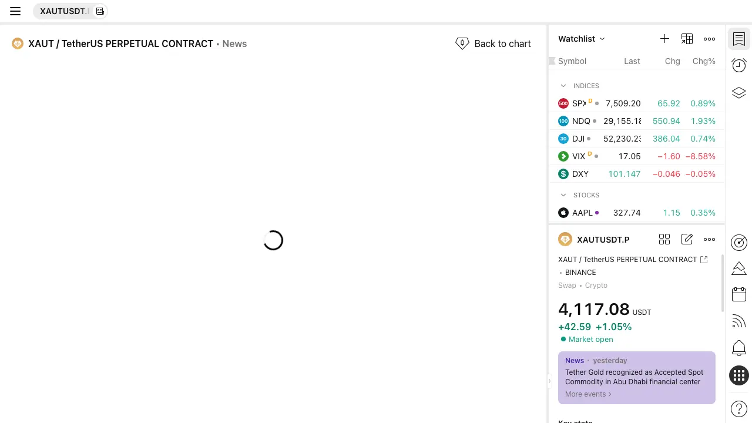752x423 pixels.
Task: Collapse the INDICES section
Action: click(x=563, y=86)
